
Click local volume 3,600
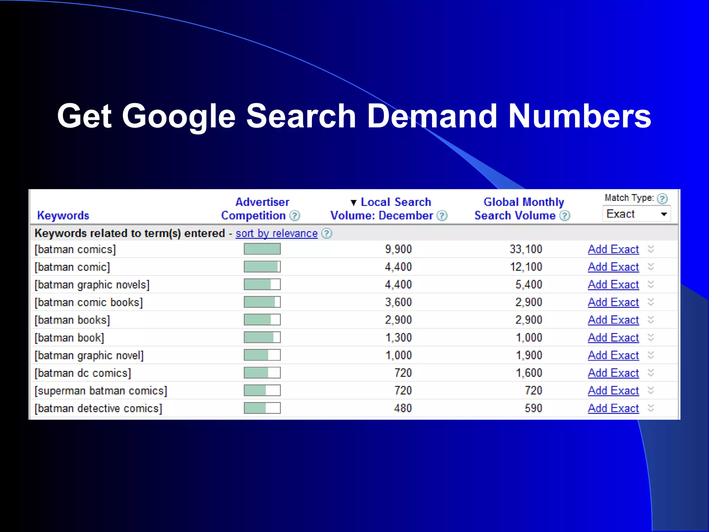(x=398, y=302)
